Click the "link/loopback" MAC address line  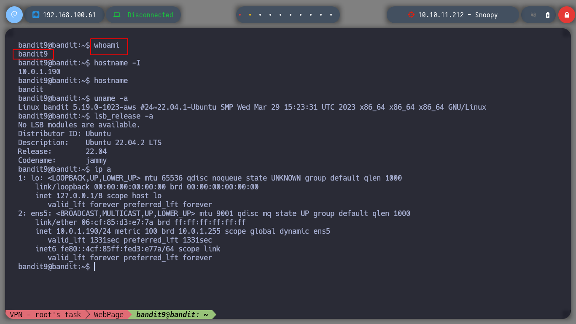[x=147, y=187]
